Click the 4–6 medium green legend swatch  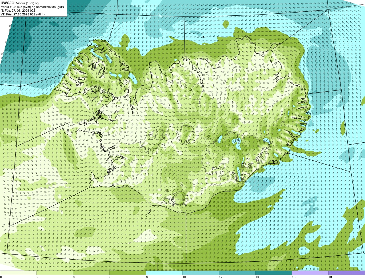pos(91,273)
